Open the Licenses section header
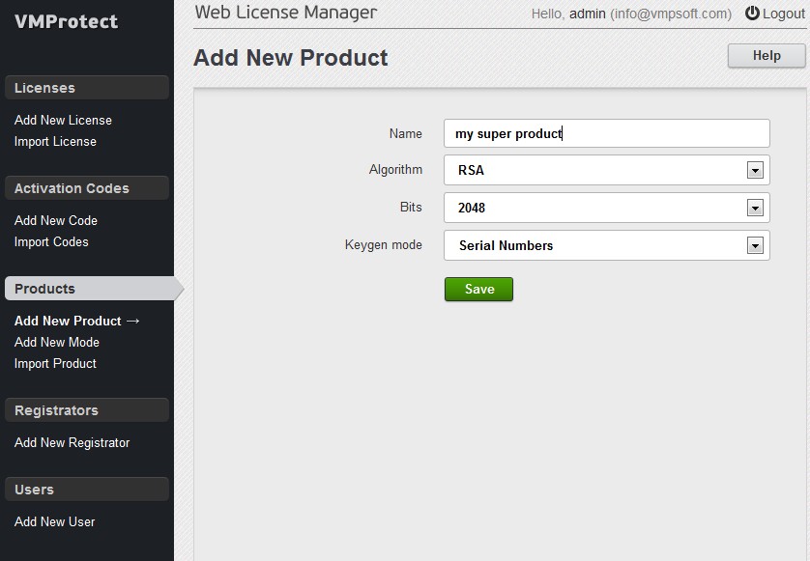Image resolution: width=810 pixels, height=561 pixels. (87, 88)
